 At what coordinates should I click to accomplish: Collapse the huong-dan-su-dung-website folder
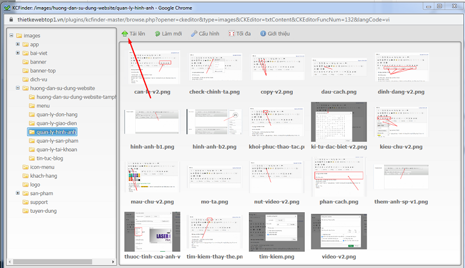pos(18,88)
